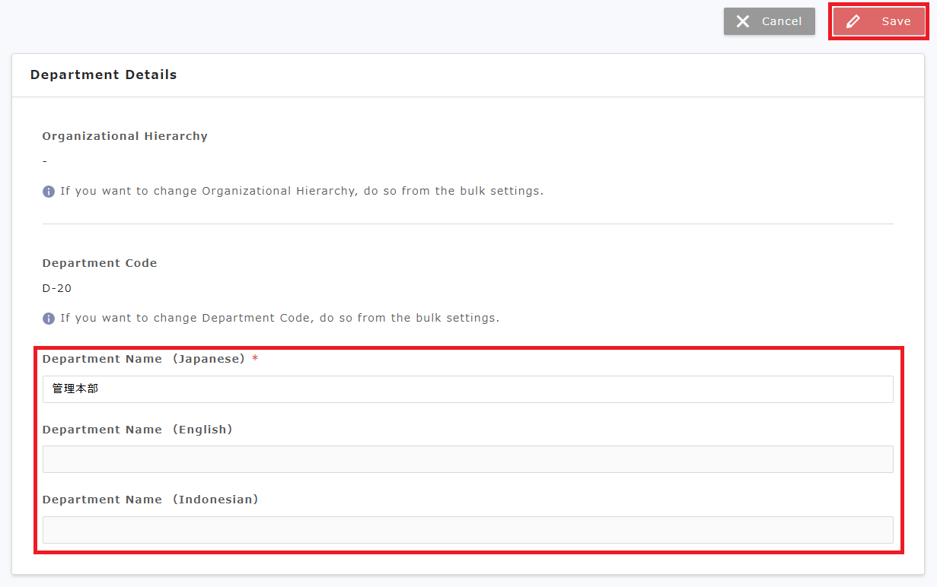
Task: Click info icon beside Organizational Hierarchy note
Action: (49, 192)
